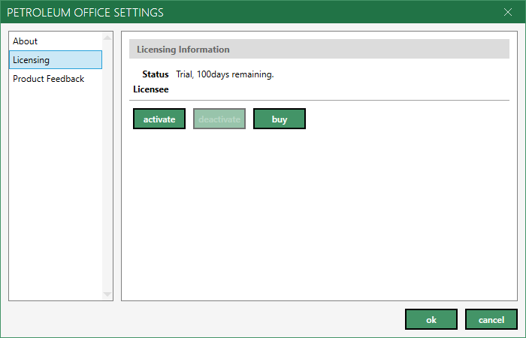Open the About settings page
The image size is (526, 338).
point(56,41)
